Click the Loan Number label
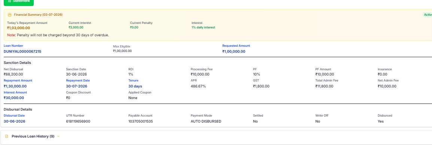This screenshot has width=432, height=145. click(13, 46)
